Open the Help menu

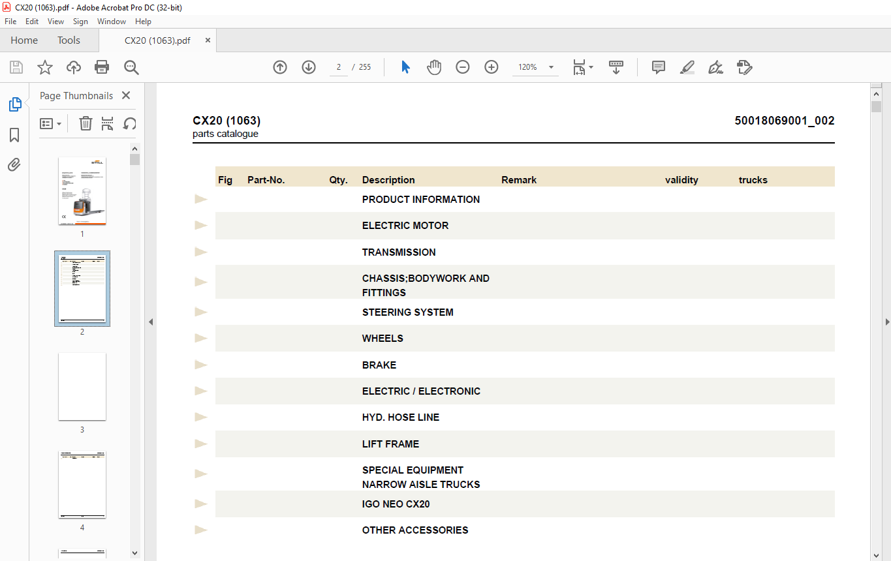pos(143,22)
